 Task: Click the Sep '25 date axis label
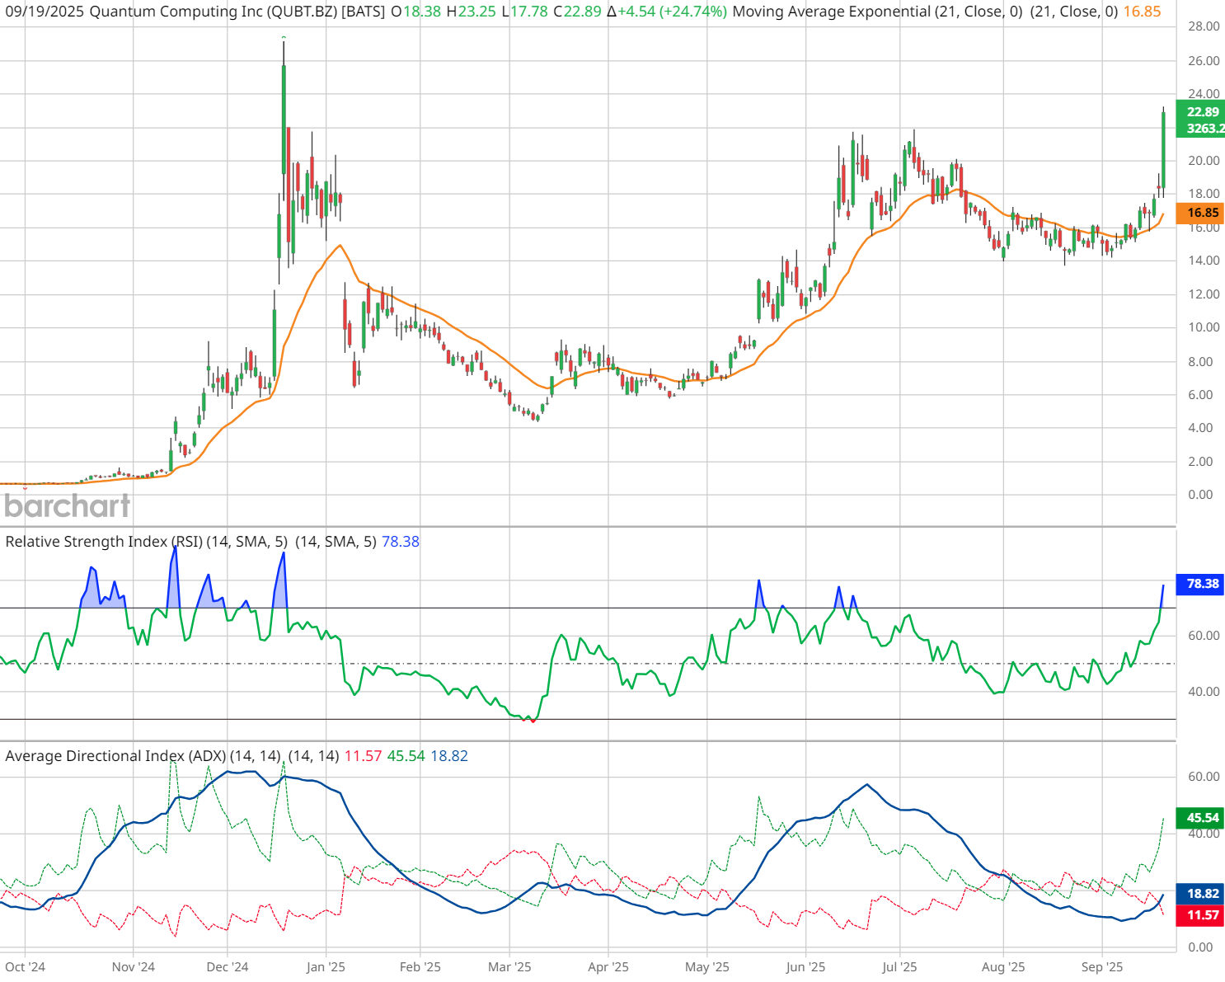click(x=1102, y=967)
